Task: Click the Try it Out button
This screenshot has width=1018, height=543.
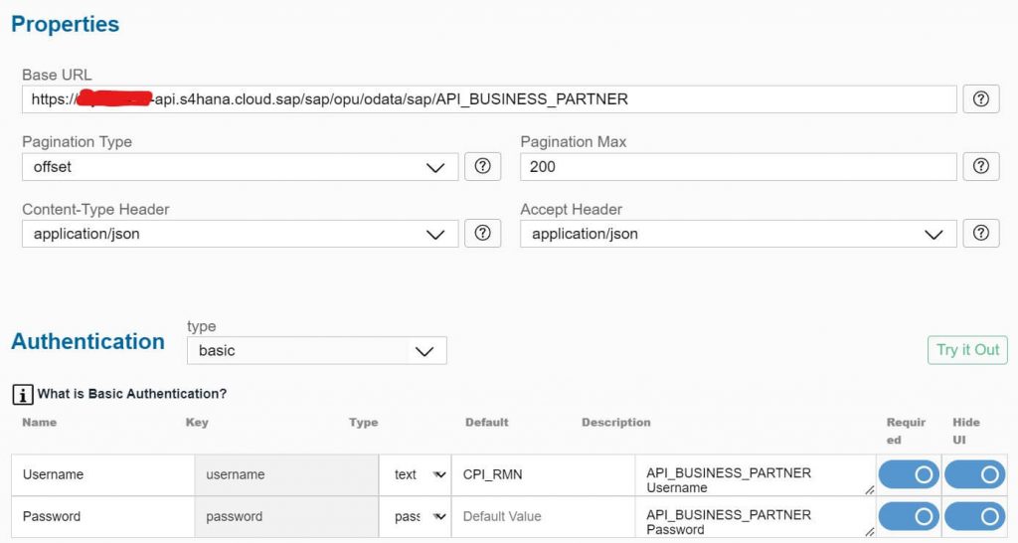Action: [x=967, y=350]
